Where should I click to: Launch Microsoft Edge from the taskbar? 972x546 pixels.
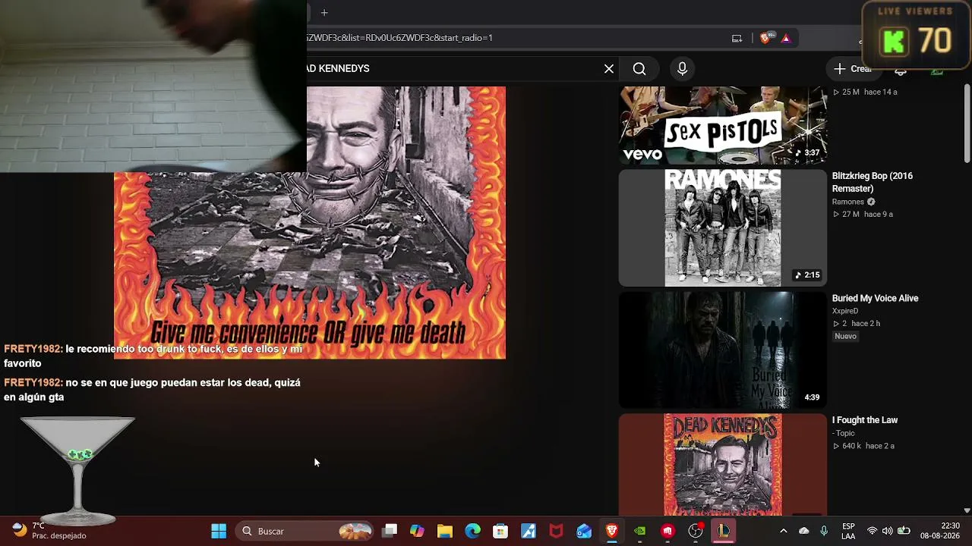pos(472,532)
